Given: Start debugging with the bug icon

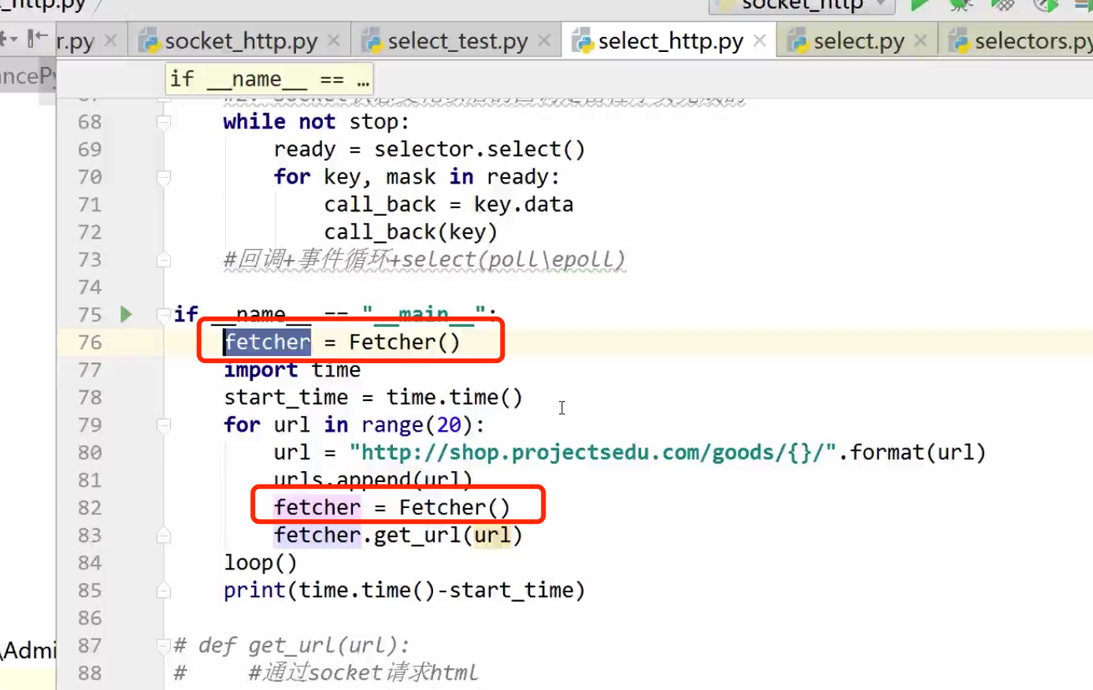Looking at the screenshot, I should click(961, 6).
